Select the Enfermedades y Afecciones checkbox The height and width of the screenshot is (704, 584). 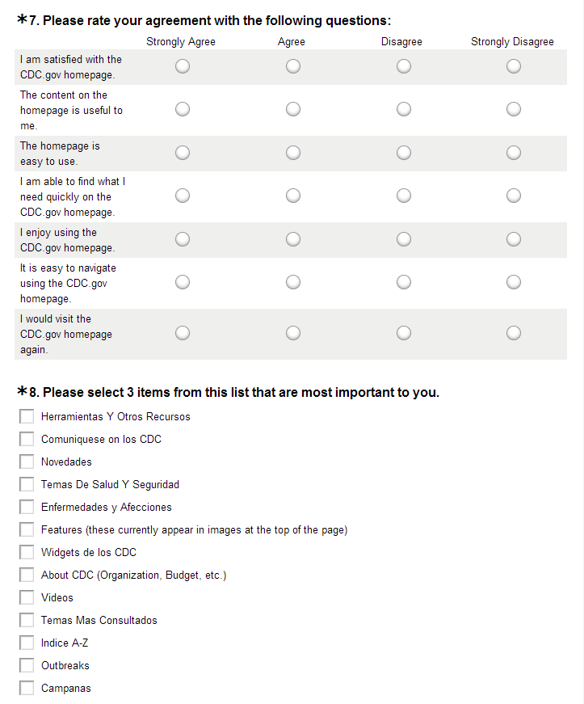point(27,508)
